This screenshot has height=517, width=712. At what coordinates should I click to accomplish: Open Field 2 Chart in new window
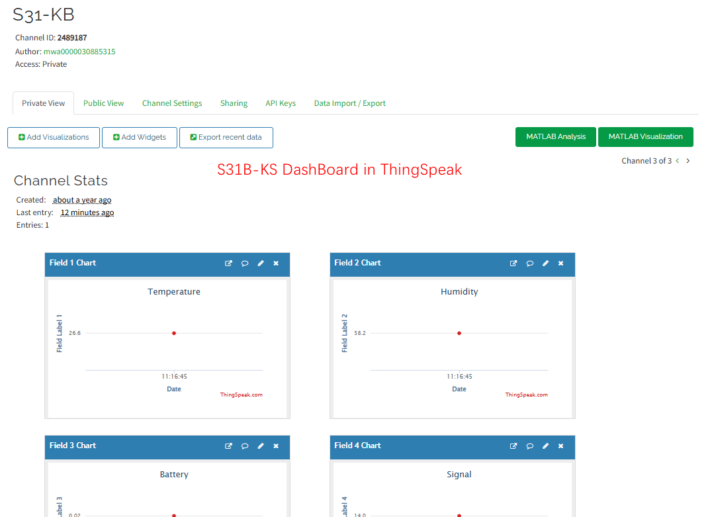point(513,263)
